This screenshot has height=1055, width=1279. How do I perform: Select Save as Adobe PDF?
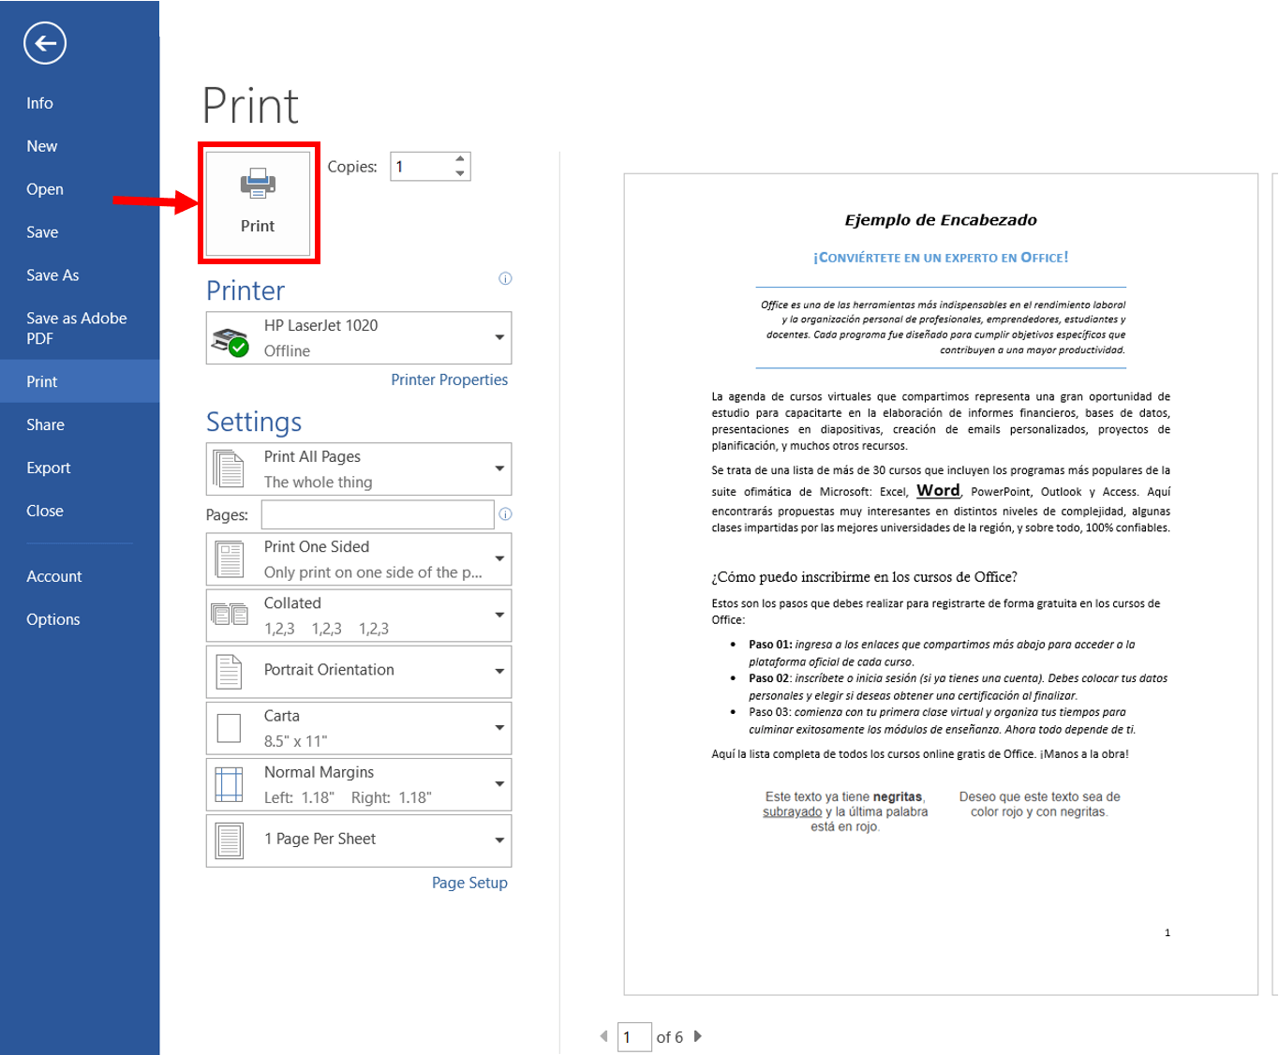(80, 328)
